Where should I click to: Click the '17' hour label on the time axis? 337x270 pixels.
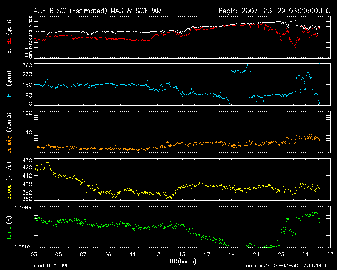(207, 255)
